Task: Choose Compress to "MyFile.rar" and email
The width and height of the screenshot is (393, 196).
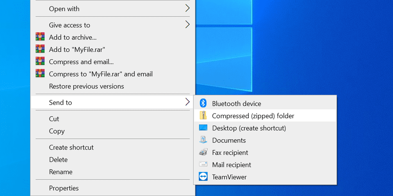Action: pyautogui.click(x=101, y=74)
